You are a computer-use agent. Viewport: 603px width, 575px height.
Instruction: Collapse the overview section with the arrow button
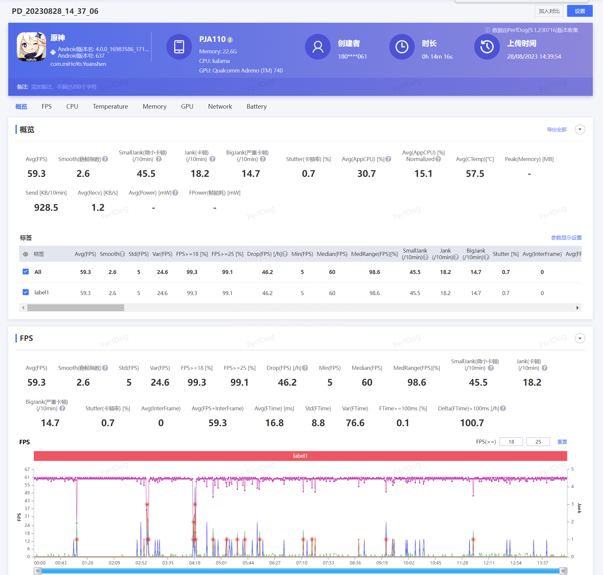pyautogui.click(x=580, y=129)
